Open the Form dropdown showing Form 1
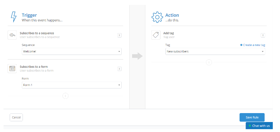Viewport: 280px width, 132px height. coord(72,85)
